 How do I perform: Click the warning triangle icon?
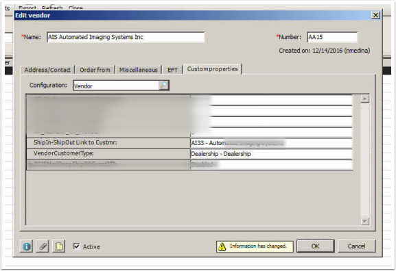(x=222, y=246)
